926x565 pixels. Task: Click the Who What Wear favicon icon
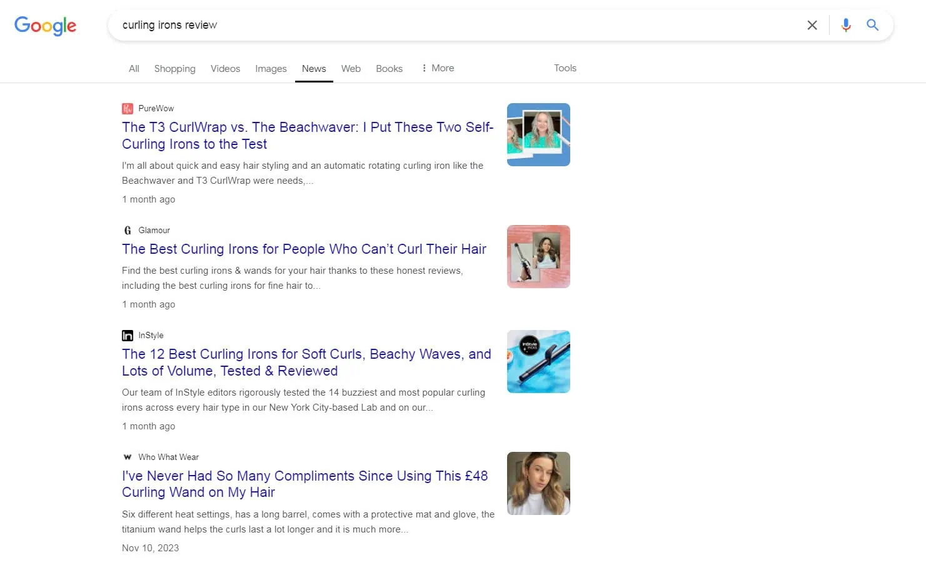click(128, 457)
